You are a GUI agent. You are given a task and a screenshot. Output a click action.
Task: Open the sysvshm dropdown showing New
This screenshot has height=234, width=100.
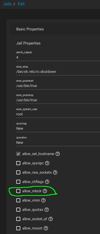58,143
